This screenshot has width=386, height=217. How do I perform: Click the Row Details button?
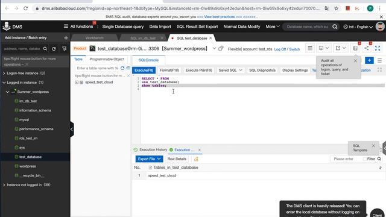tap(177, 159)
